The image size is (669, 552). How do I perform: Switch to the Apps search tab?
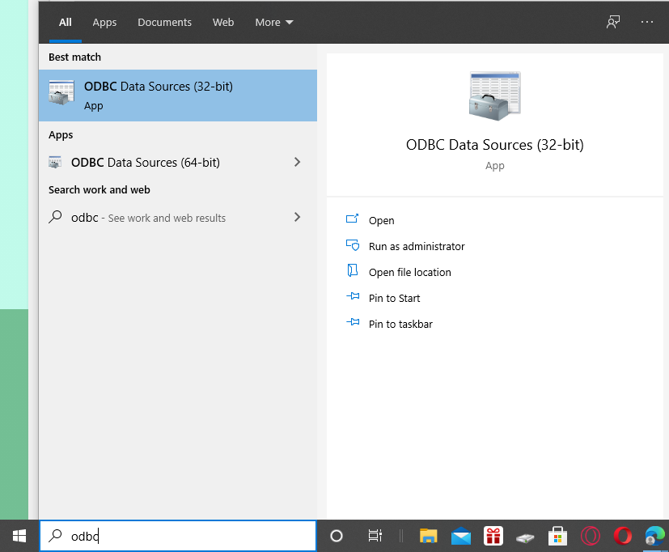tap(104, 22)
